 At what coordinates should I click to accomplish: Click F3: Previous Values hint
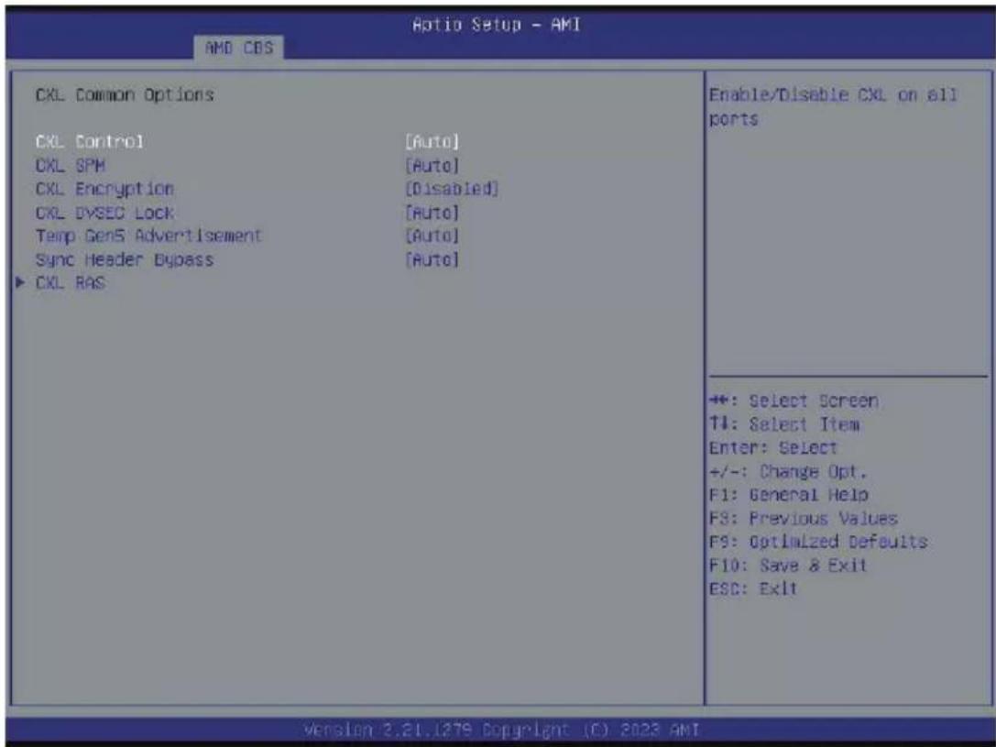coord(803,518)
